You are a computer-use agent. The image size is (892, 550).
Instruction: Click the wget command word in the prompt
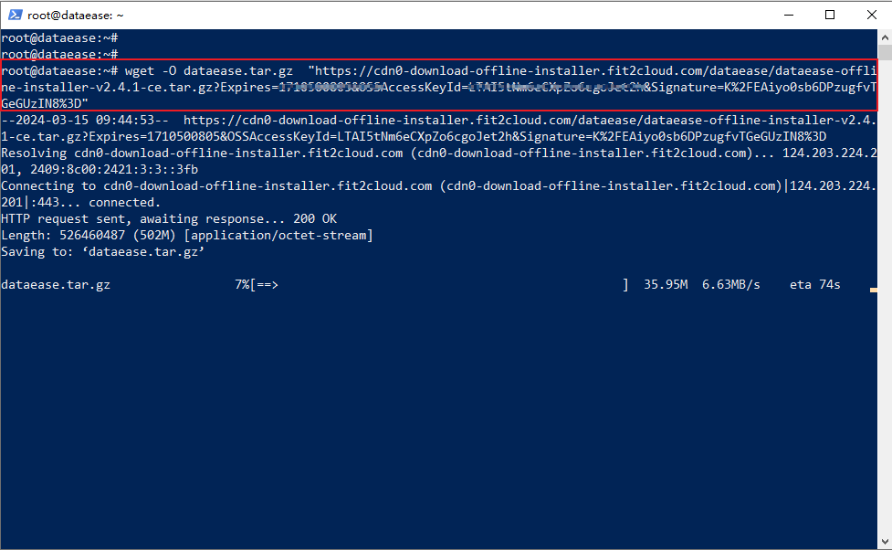coord(140,70)
